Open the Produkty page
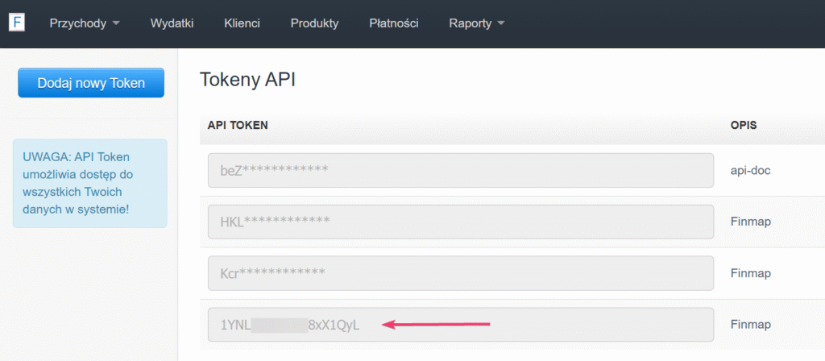The width and height of the screenshot is (825, 361). (x=315, y=23)
